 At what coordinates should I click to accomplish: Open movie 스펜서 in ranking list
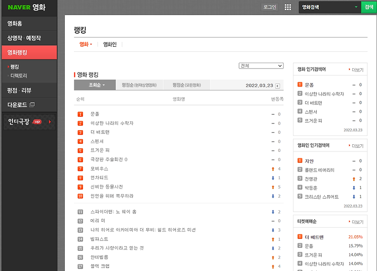click(97, 141)
